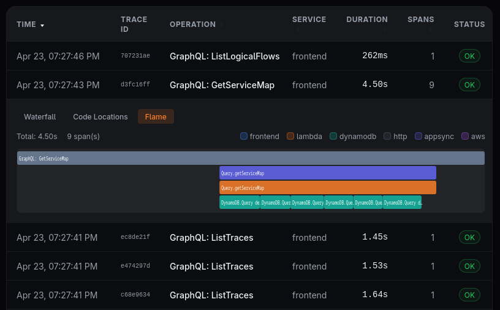Screen dimensions: 500x310
Task: Toggle the lambda legend swatch
Action: pos(290,136)
